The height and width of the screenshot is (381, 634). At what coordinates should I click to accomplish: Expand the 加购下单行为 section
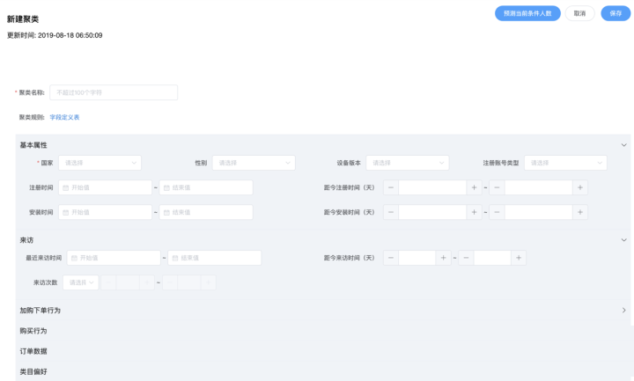624,311
